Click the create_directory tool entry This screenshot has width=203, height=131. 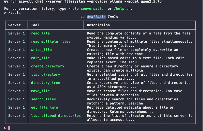48,66
